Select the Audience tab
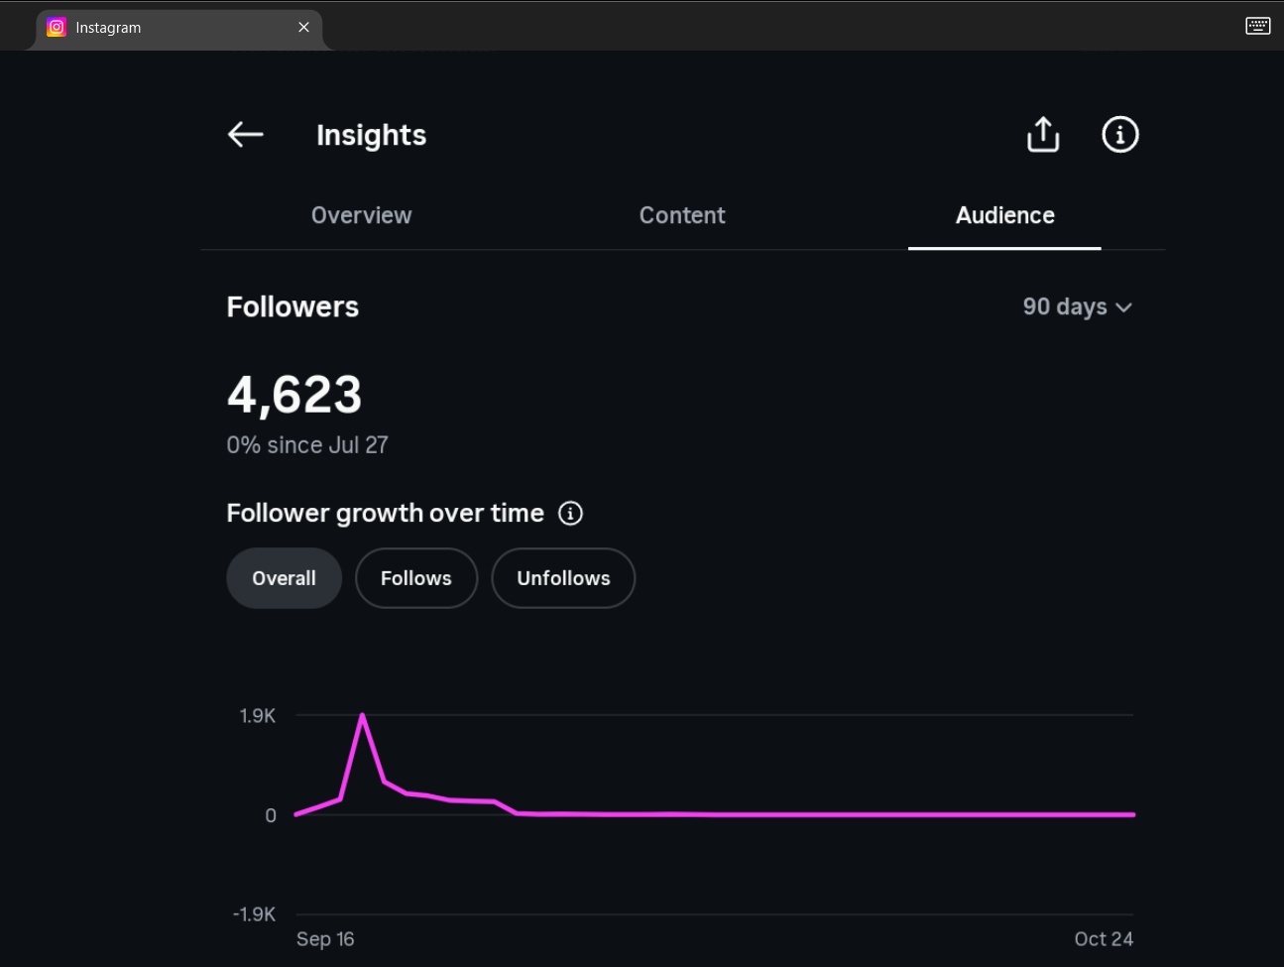This screenshot has height=967, width=1284. pos(1004,215)
